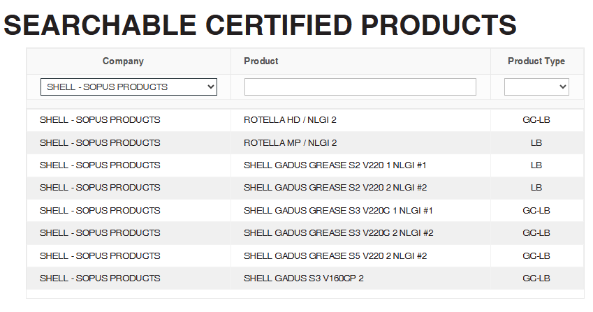Select the ROTELLA MP / NLGI 2 product

[x=290, y=143]
